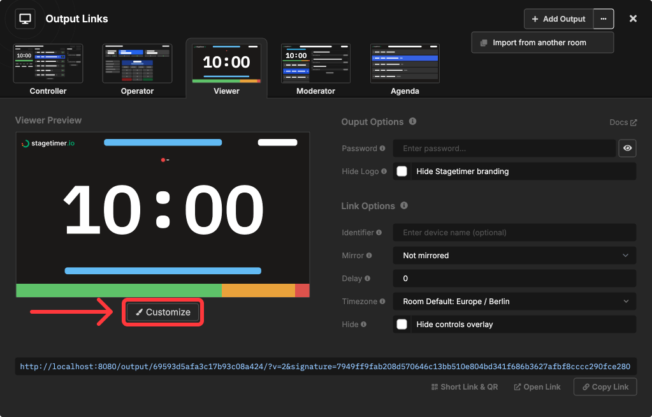
Task: Switch to the Moderator output tab
Action: click(315, 67)
